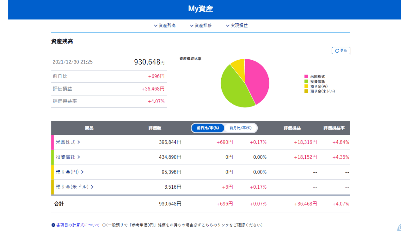
Task: Open the 預り金(米ドル) row link
Action: coord(75,187)
